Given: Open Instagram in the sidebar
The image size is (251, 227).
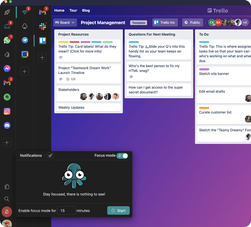Looking at the screenshot, I should pyautogui.click(x=7, y=111).
